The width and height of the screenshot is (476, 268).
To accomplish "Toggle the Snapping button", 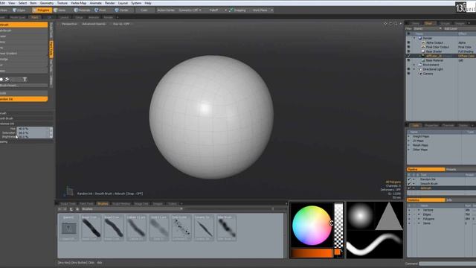I will click(238, 10).
